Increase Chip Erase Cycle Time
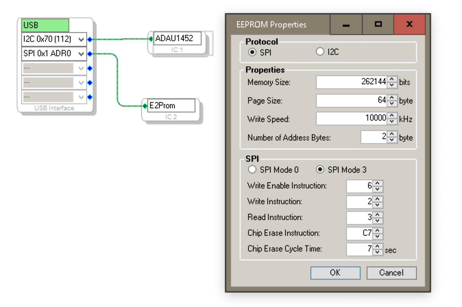Viewport: 462px width, 307px height. [x=378, y=246]
